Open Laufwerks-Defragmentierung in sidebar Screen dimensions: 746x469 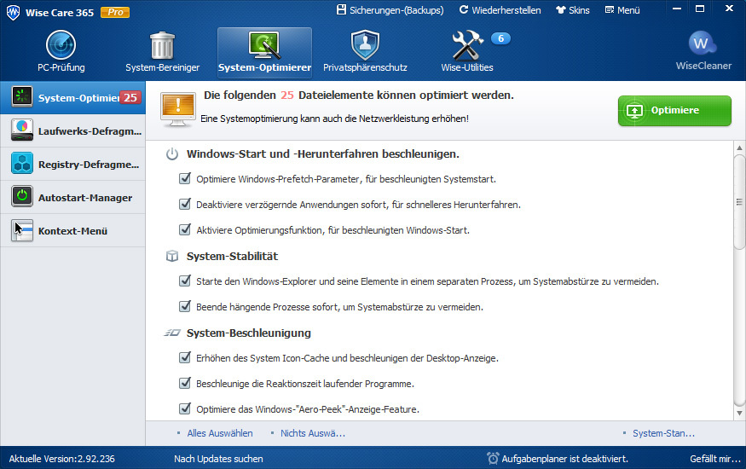pos(72,130)
